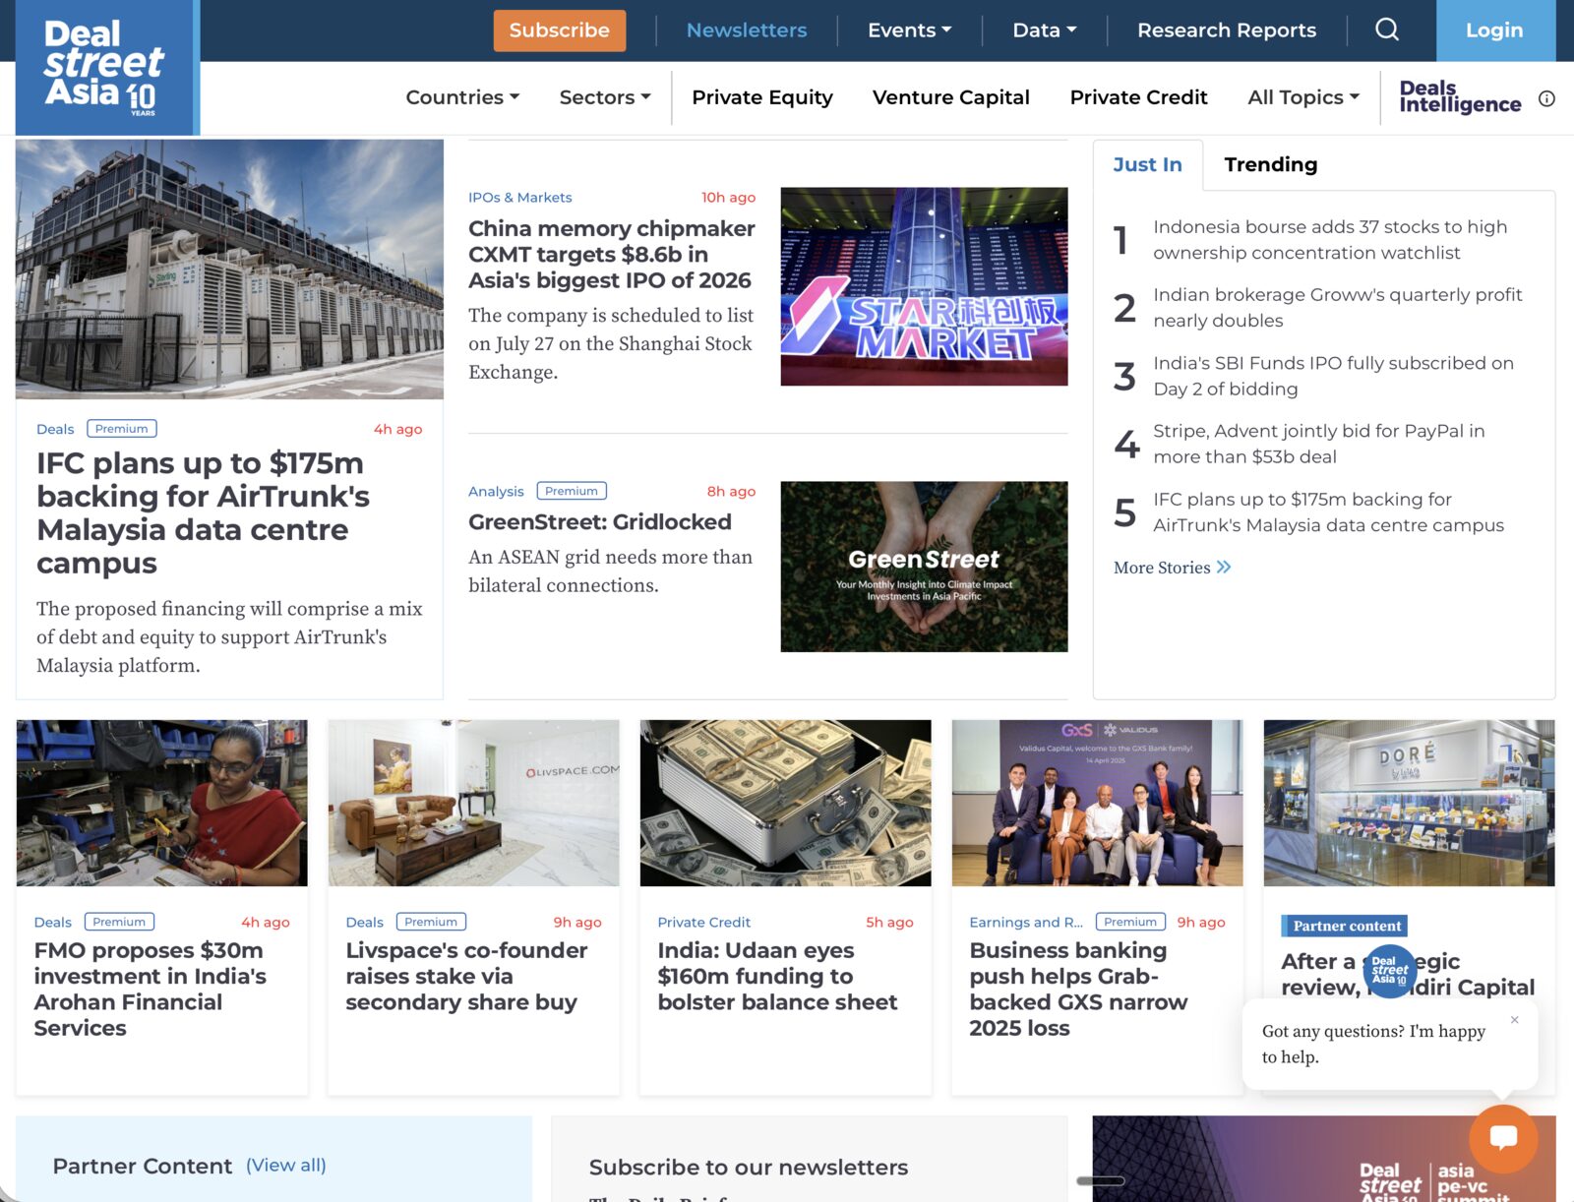Image resolution: width=1574 pixels, height=1202 pixels.
Task: Click the AirTrunk data centre image
Action: pos(229,270)
